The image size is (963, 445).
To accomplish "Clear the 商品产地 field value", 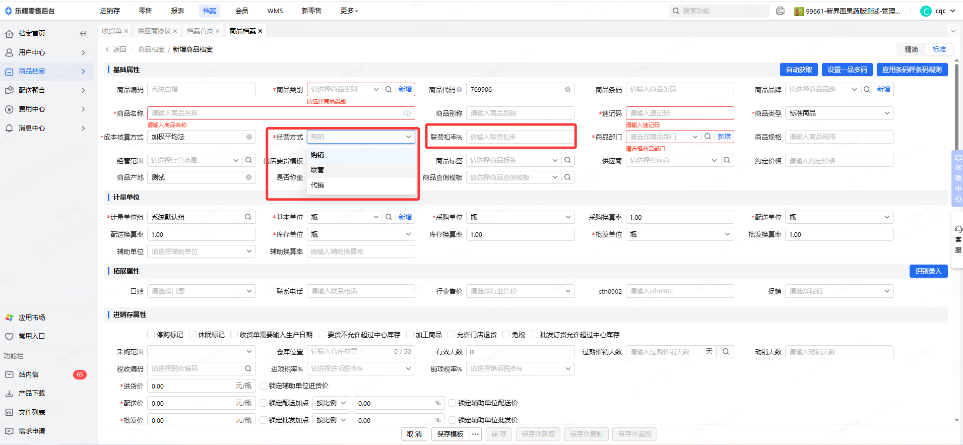I will [248, 177].
